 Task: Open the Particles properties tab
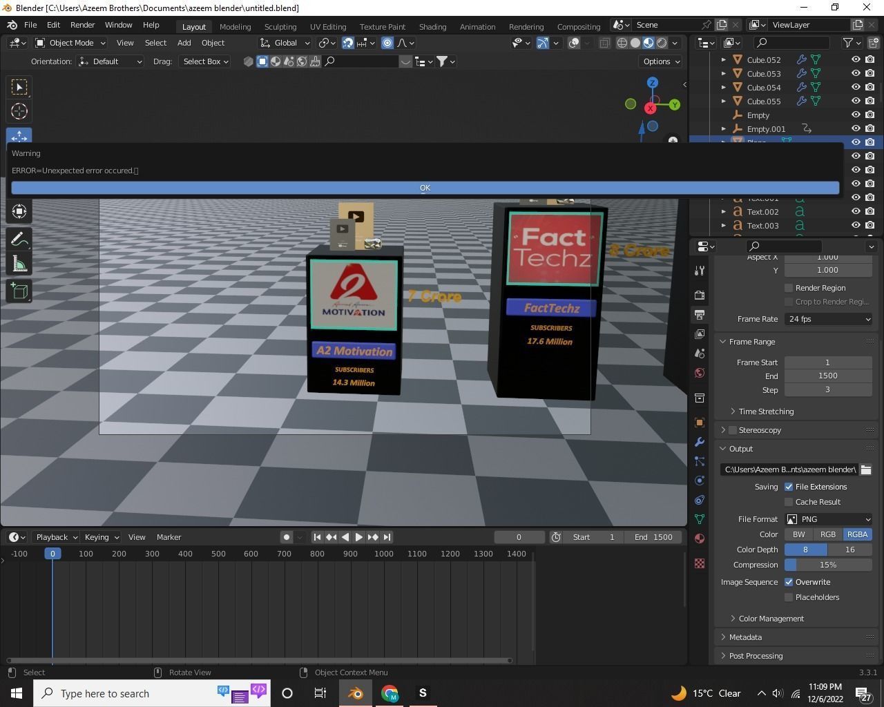pyautogui.click(x=700, y=461)
